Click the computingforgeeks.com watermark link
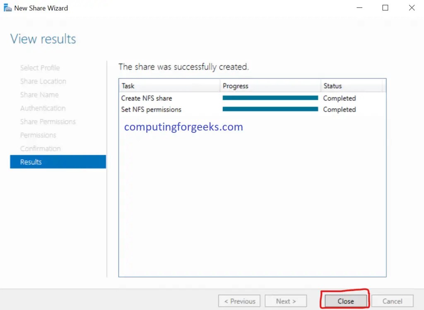 [183, 127]
